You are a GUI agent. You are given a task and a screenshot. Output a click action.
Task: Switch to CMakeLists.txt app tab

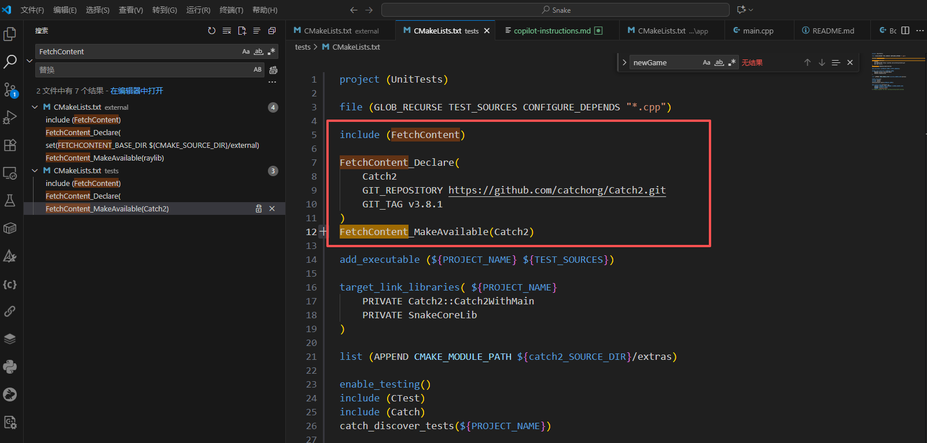click(x=673, y=31)
